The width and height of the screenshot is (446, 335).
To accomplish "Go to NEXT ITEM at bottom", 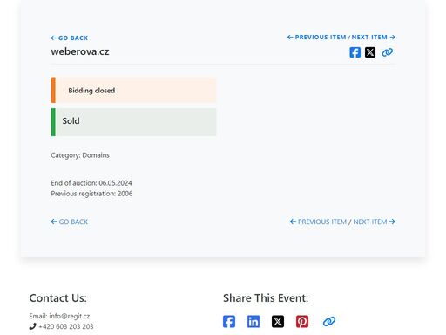I will pyautogui.click(x=375, y=222).
